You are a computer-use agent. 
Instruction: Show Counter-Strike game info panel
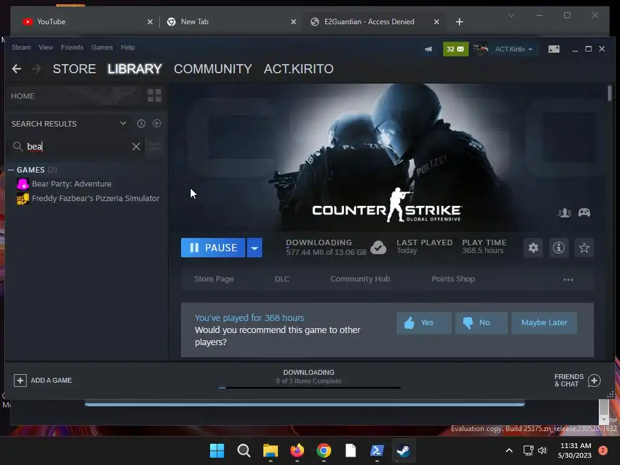pyautogui.click(x=558, y=248)
